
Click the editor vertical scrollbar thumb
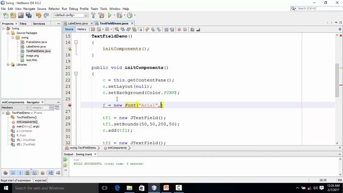coord(337,80)
